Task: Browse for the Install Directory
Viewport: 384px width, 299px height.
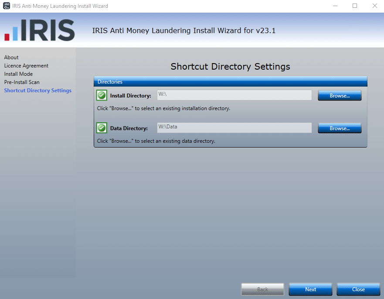Action: pyautogui.click(x=340, y=95)
